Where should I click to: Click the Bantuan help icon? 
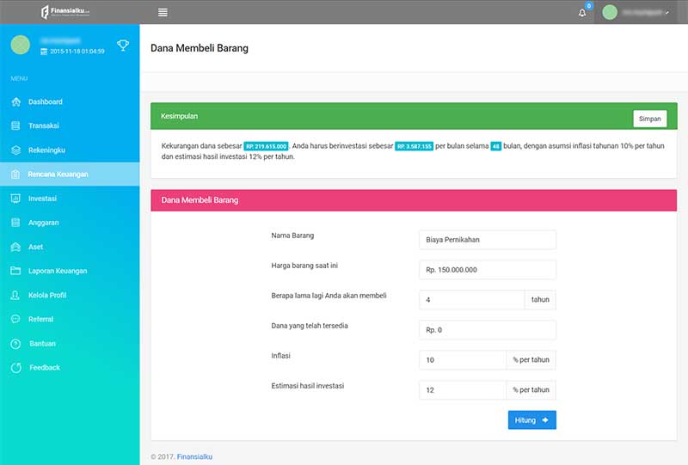(x=15, y=344)
